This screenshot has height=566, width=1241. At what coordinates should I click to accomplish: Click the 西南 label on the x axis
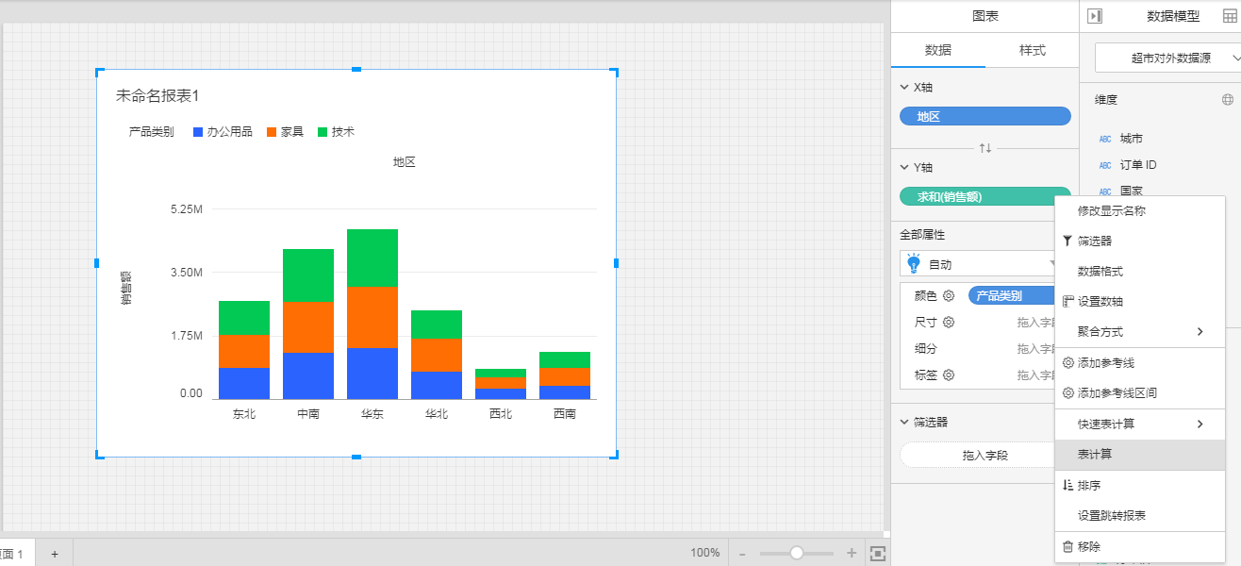[565, 413]
